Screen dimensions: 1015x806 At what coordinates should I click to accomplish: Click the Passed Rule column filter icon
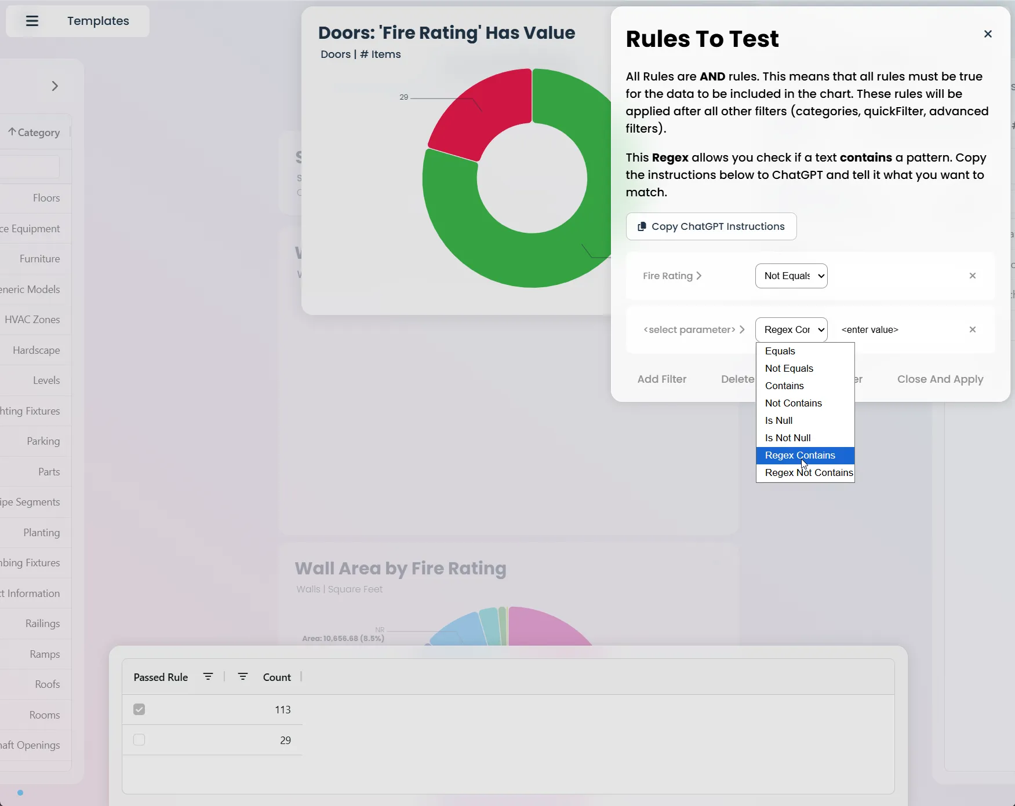[x=209, y=676]
